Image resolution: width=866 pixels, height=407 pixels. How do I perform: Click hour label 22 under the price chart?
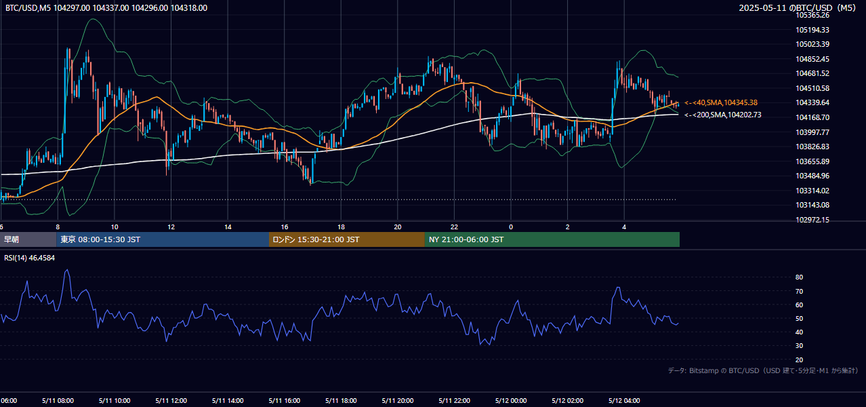click(454, 227)
